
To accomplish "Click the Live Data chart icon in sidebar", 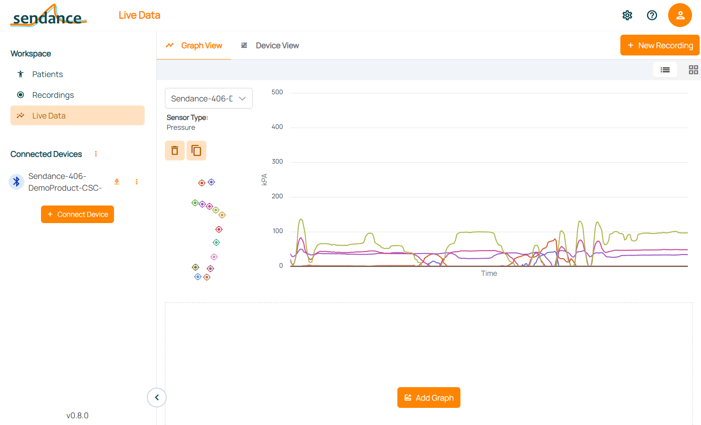I will (20, 116).
